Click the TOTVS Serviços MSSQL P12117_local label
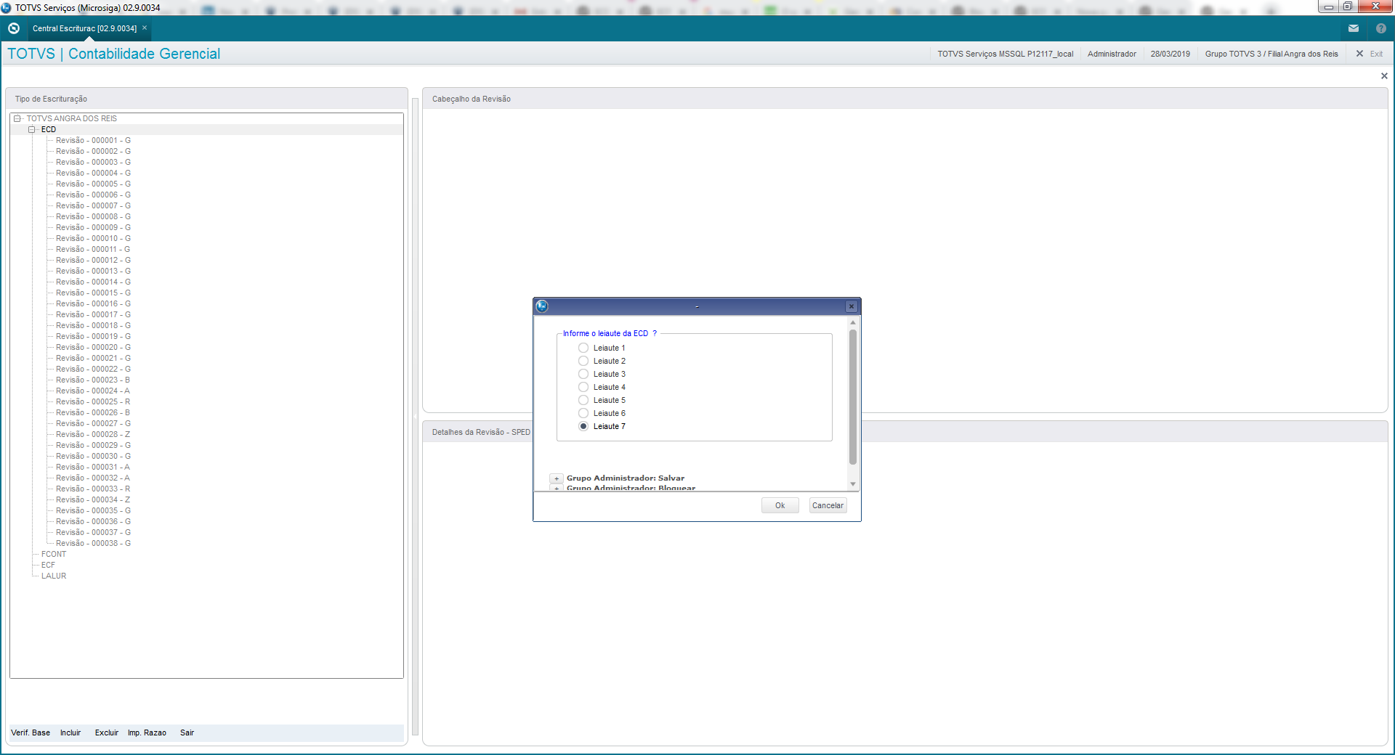 pos(1005,54)
